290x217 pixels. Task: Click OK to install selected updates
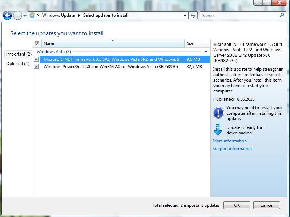(237, 205)
